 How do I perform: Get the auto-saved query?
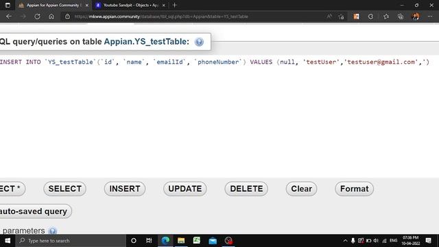point(35,211)
